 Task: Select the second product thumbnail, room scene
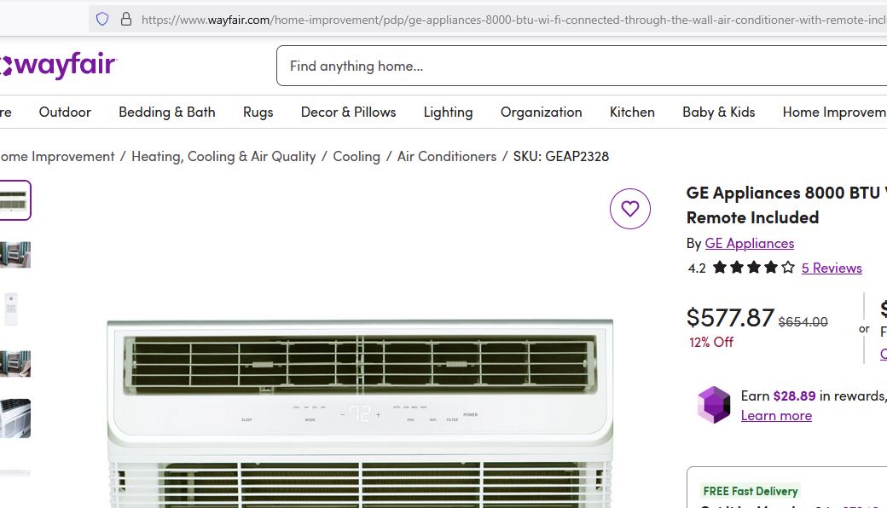click(x=15, y=254)
